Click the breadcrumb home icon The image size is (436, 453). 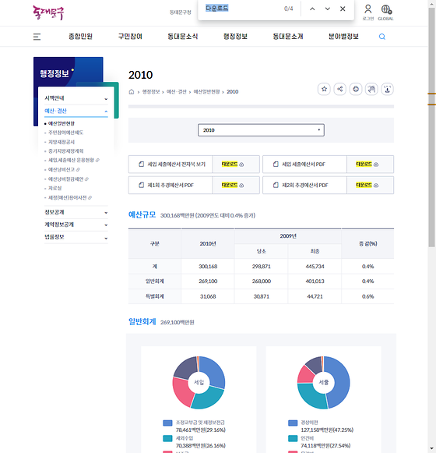[x=132, y=92]
